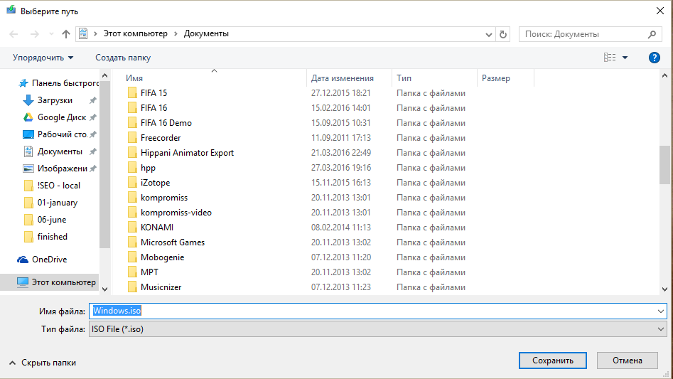Go back with the left arrow button

click(x=14, y=34)
